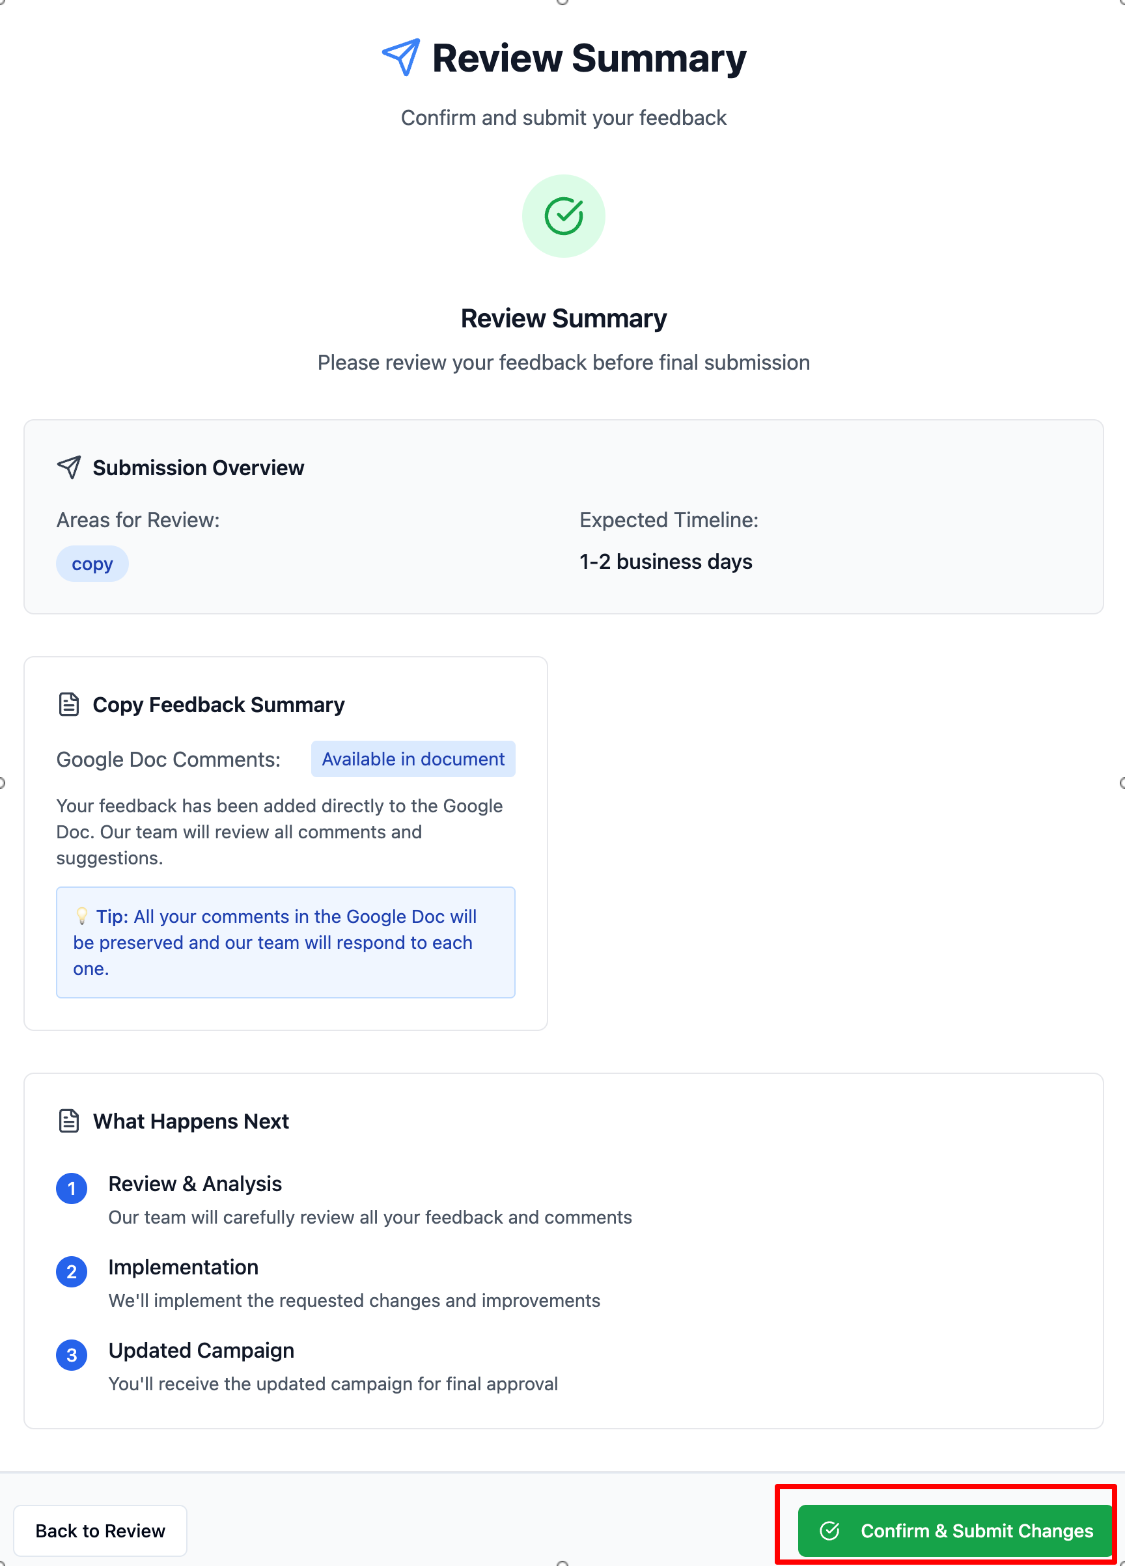The image size is (1125, 1566).
Task: Click the Copy Feedback Summary document icon
Action: pyautogui.click(x=69, y=704)
